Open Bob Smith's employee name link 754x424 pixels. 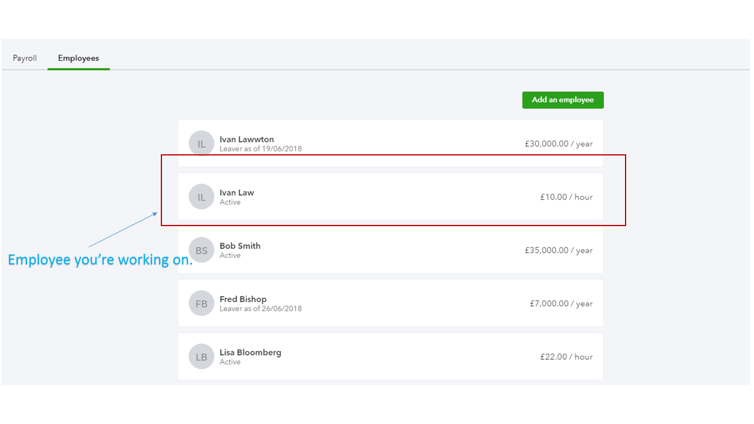pyautogui.click(x=240, y=246)
